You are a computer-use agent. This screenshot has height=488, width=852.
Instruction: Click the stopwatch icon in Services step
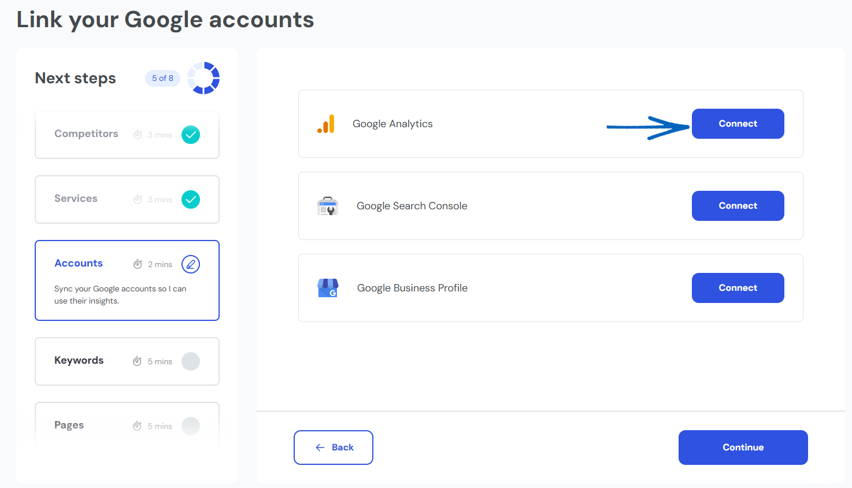138,199
